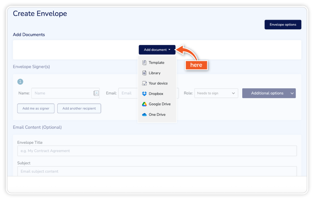Open the Add document dropdown
Viewport: 314px width, 200px height.
tap(157, 50)
